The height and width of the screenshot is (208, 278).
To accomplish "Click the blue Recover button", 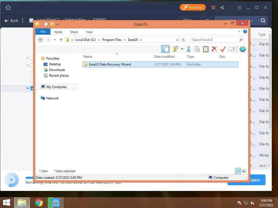I will click(x=247, y=180).
